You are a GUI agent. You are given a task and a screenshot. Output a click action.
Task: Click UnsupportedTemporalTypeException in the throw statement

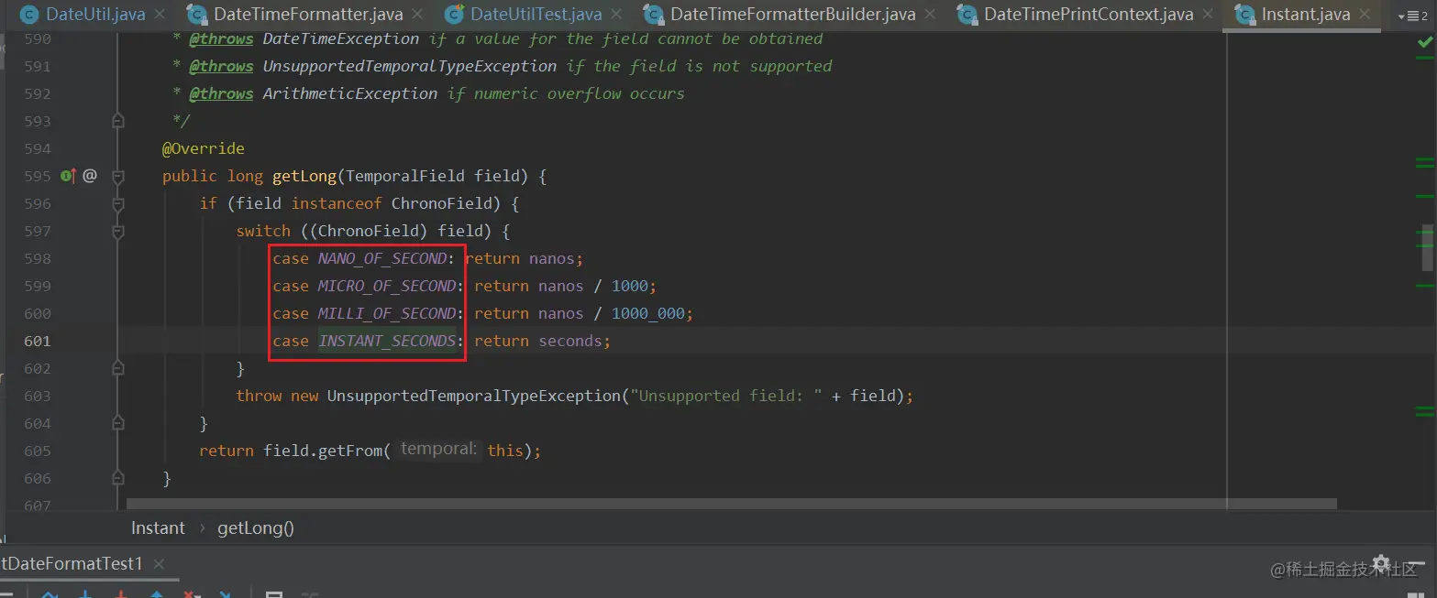(473, 396)
